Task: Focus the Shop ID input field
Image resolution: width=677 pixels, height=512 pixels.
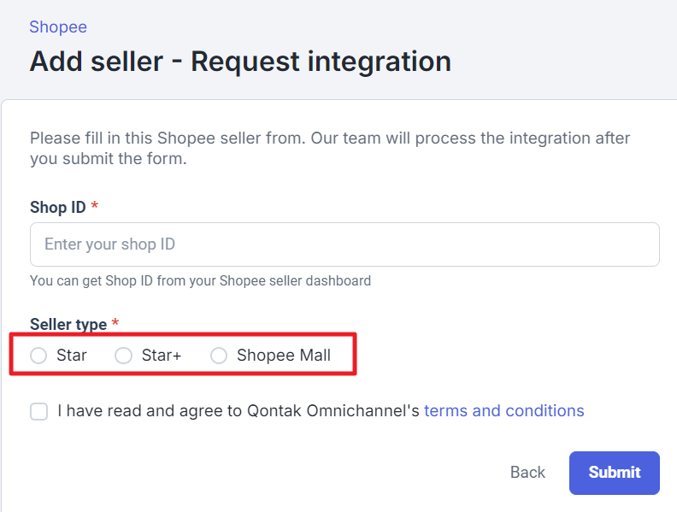Action: tap(344, 244)
